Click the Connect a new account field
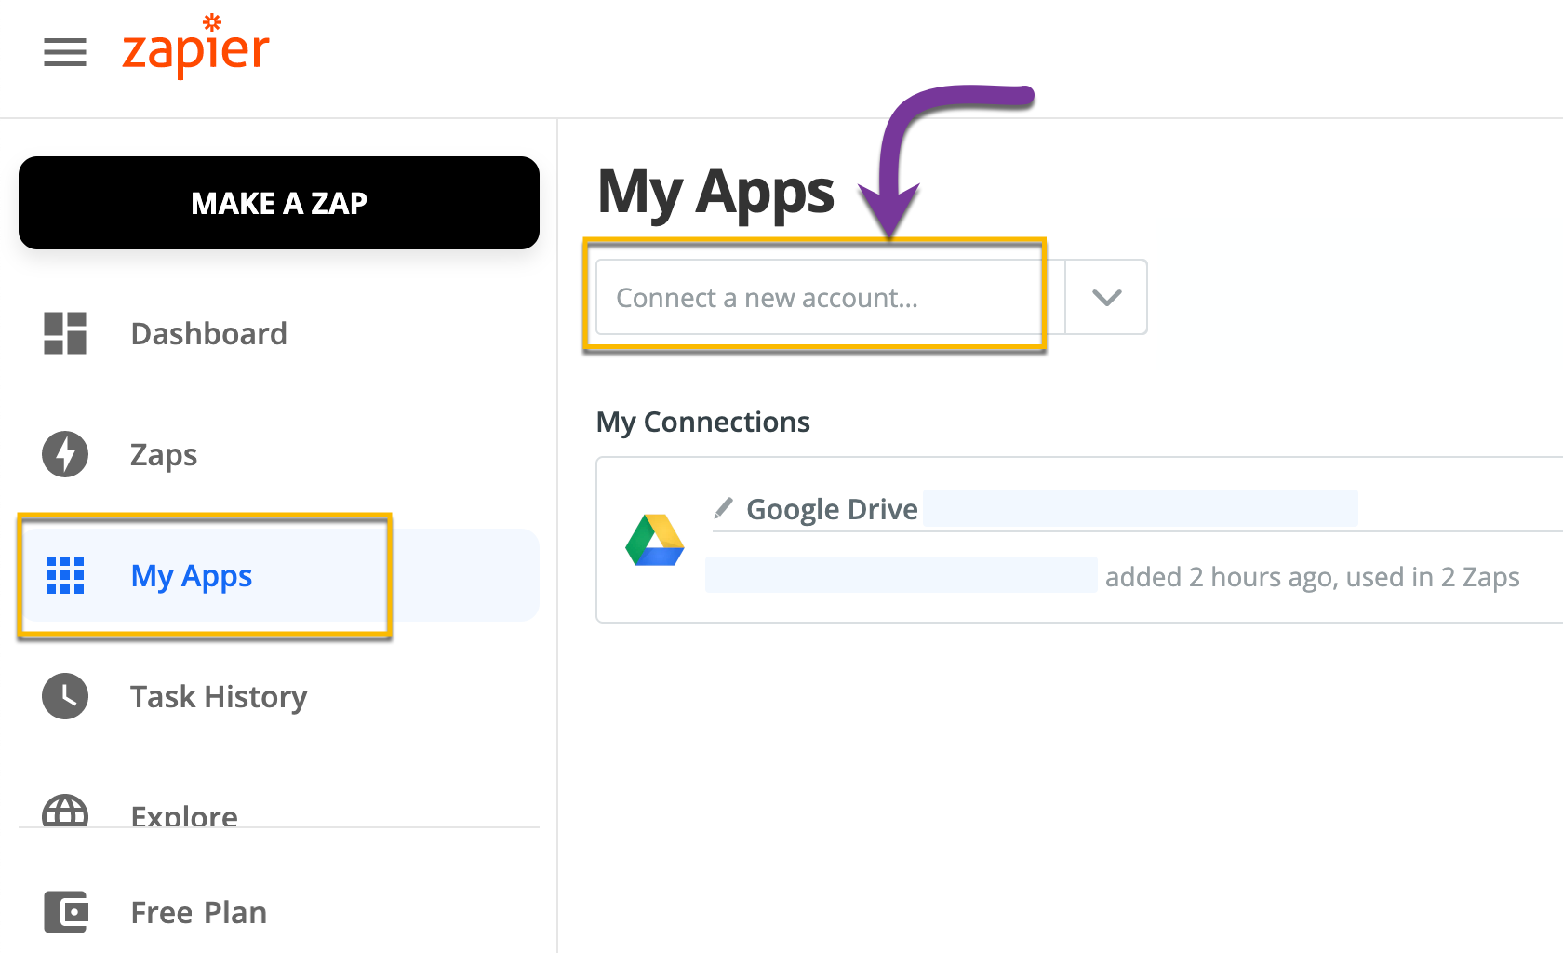Viewport: 1563px width, 953px height. (x=819, y=298)
